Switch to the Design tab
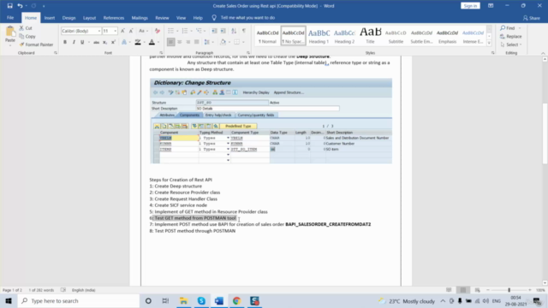This screenshot has width=548, height=308. (68, 18)
